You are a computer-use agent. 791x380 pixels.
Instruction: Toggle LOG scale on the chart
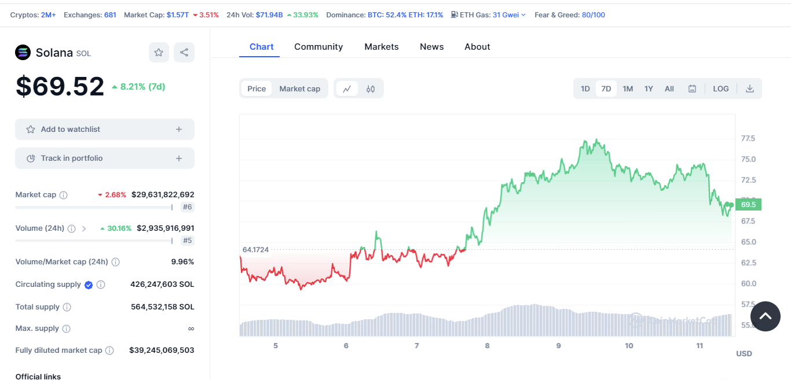point(721,88)
